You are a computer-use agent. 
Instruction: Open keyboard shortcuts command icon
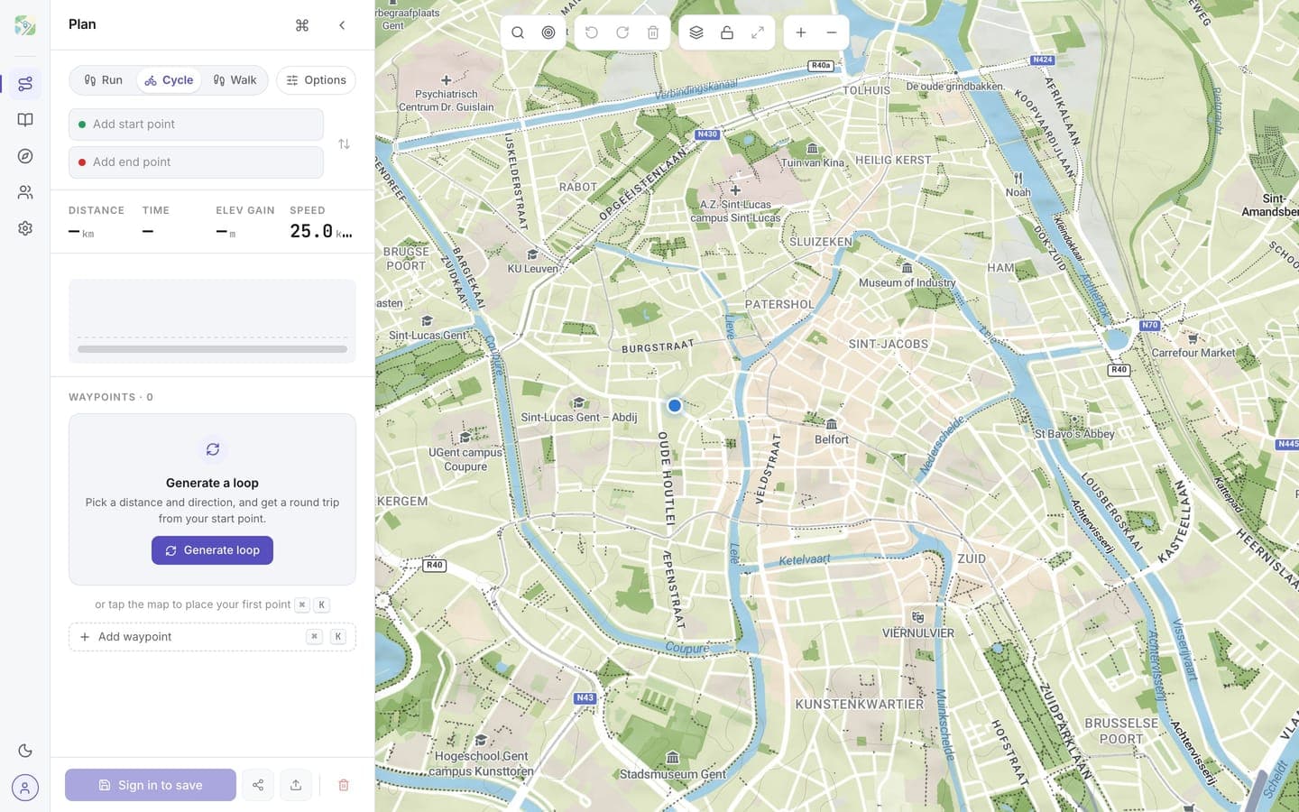[x=302, y=25]
